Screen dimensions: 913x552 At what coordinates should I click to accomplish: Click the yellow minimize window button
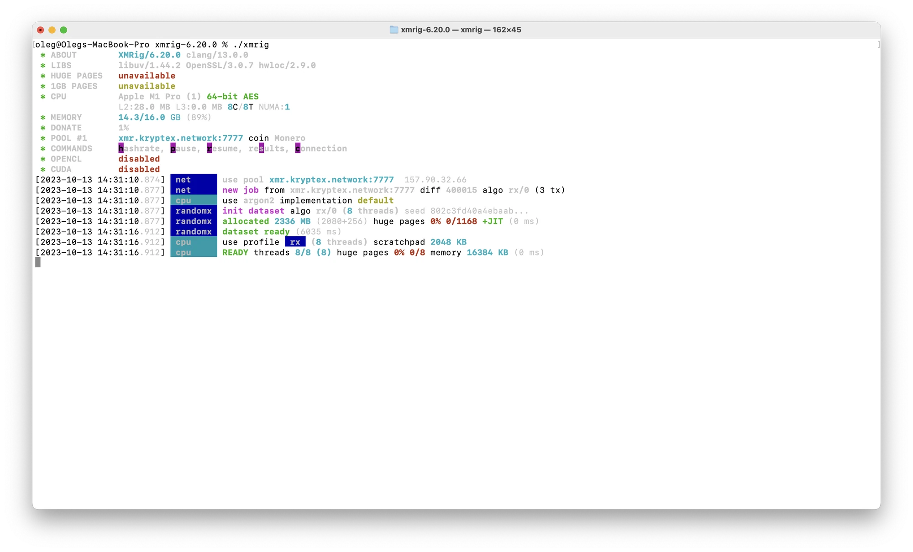click(52, 30)
